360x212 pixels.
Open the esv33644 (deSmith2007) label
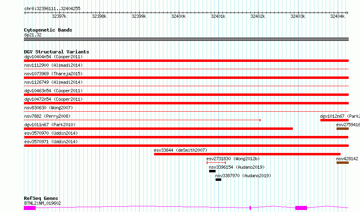click(x=180, y=150)
